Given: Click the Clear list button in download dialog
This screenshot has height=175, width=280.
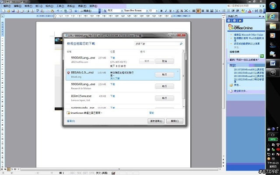Looking at the screenshot, I should click(156, 121).
